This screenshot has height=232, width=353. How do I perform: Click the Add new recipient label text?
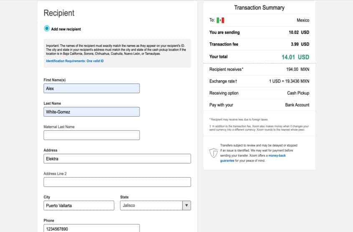point(66,29)
